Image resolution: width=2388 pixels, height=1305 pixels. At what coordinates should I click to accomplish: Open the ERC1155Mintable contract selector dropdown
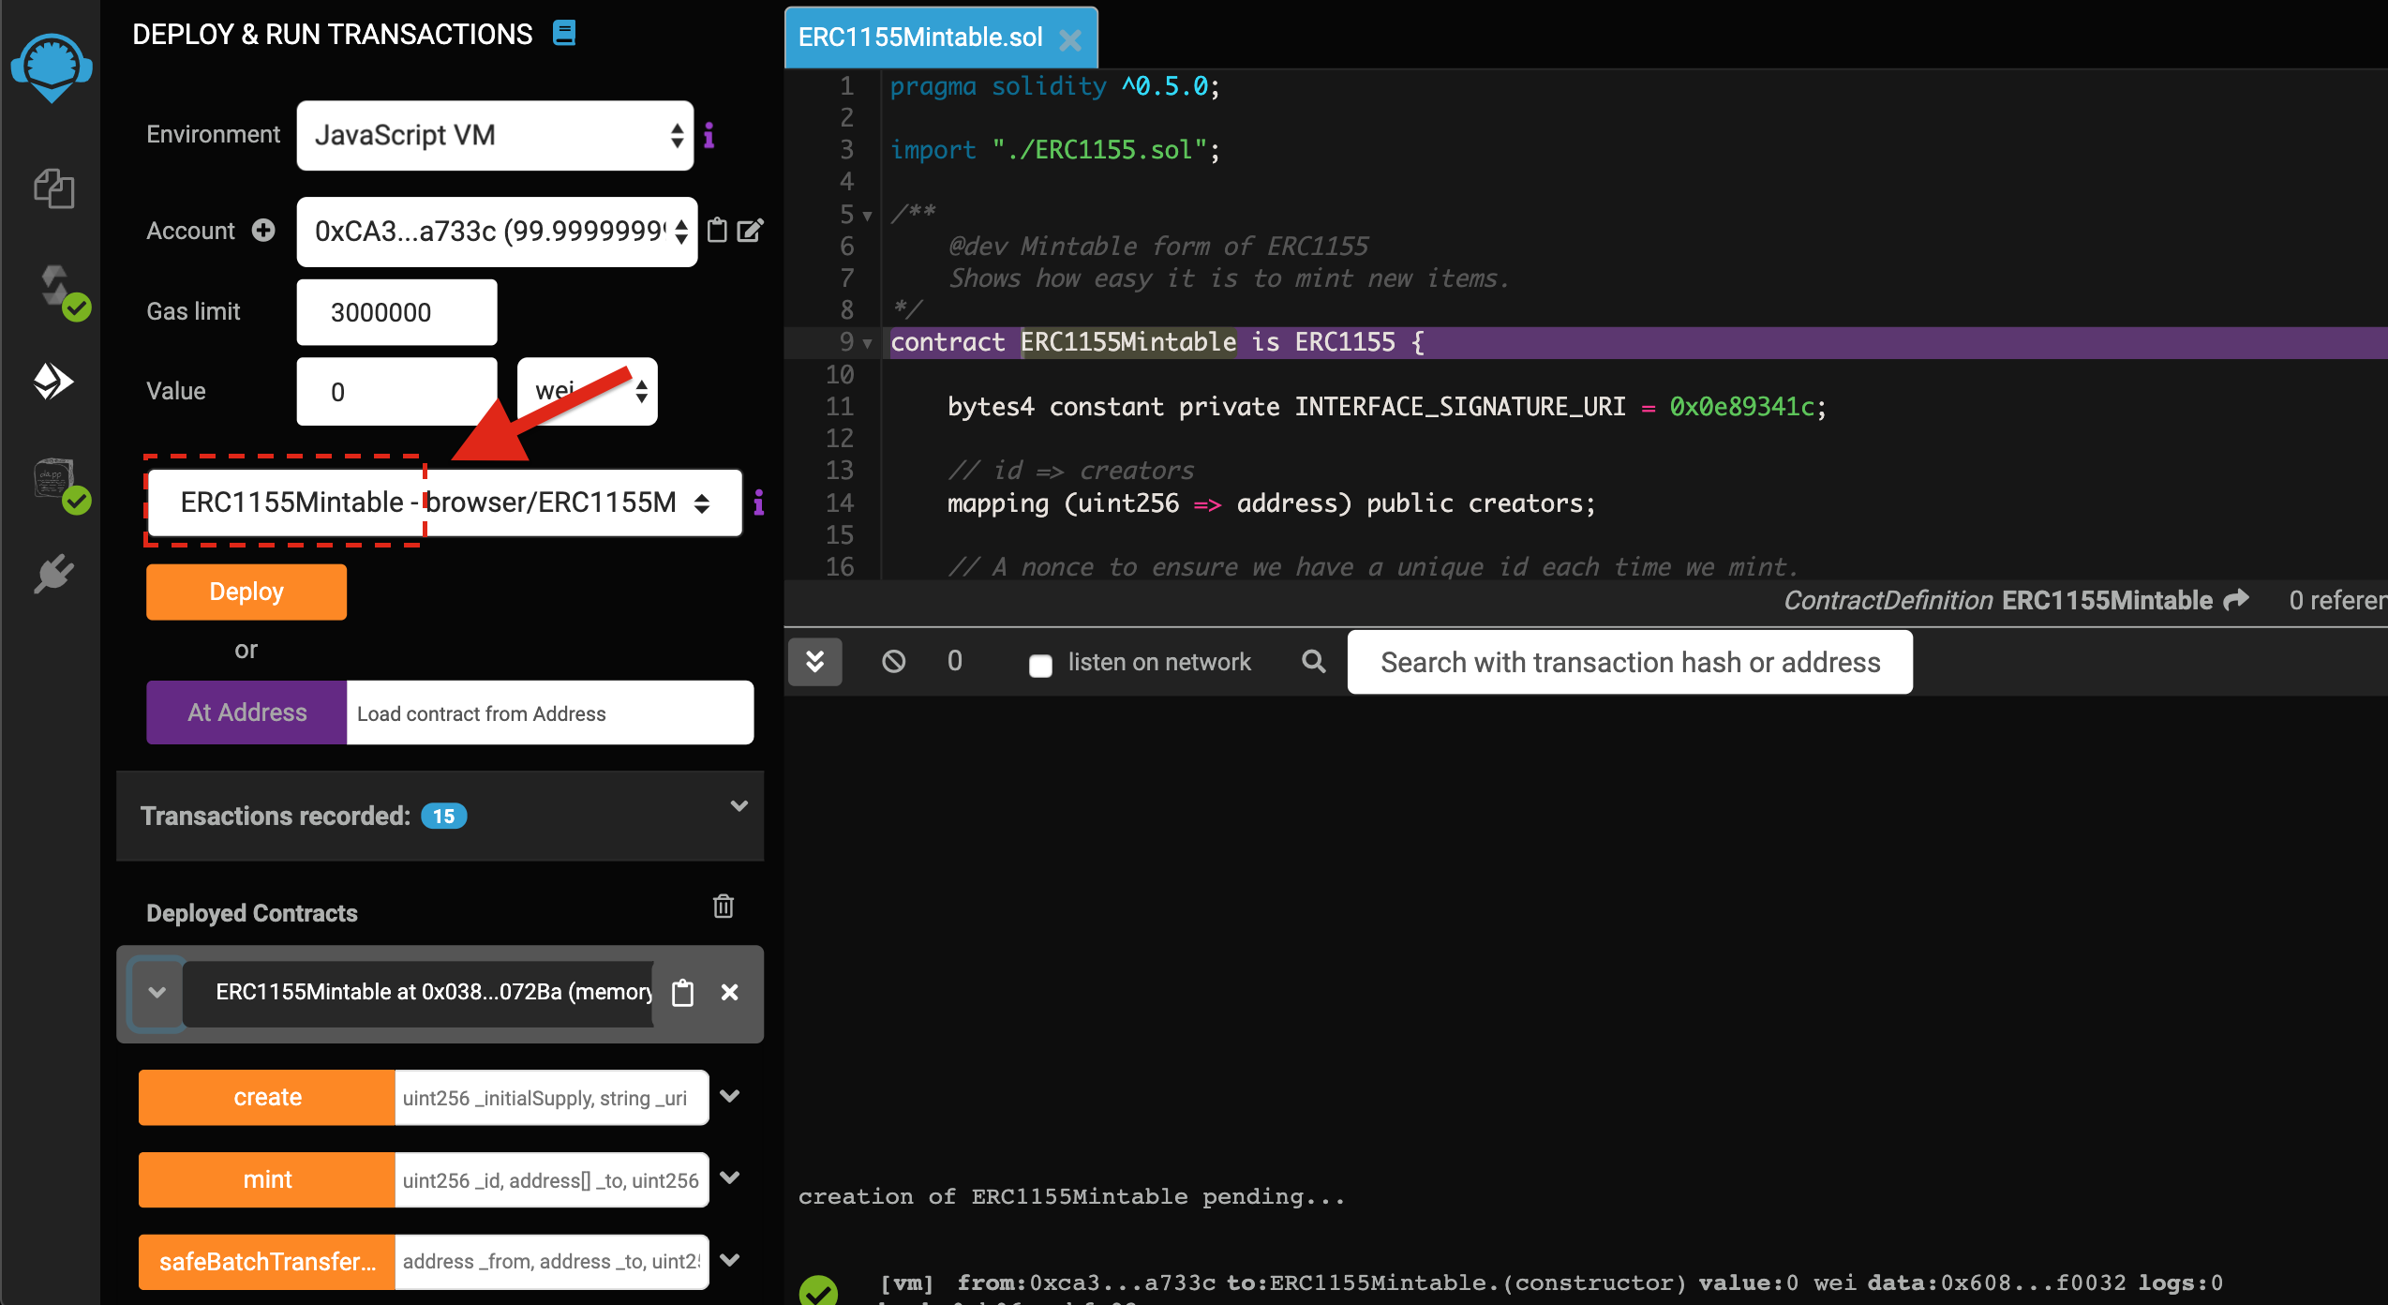[x=445, y=503]
